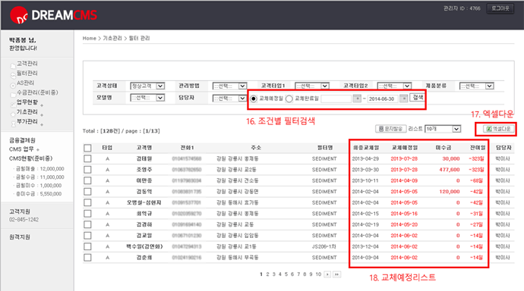Viewport: 524px width, 291px height.
Task: Open the 관리방법 dropdown
Action: [x=229, y=86]
